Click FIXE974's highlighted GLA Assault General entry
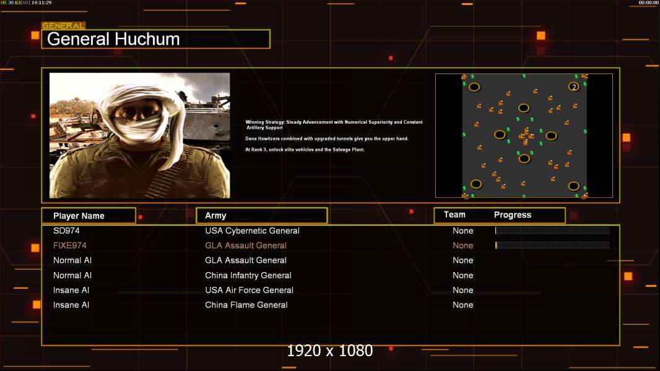 click(x=246, y=245)
